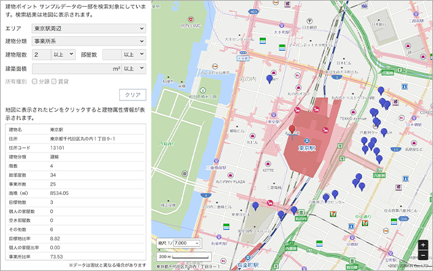Image resolution: width=433 pixels, height=271 pixels.
Task: Click the 大手町駅 metro station icon
Action: [x=281, y=26]
